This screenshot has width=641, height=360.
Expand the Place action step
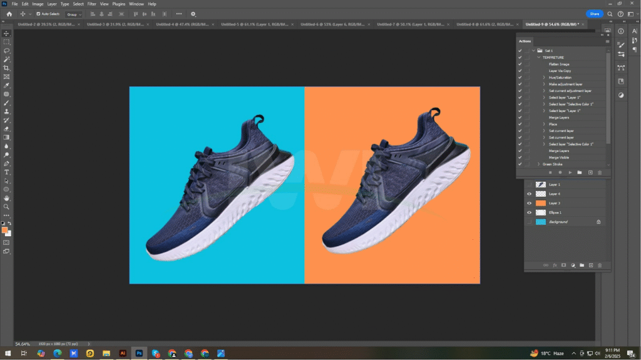tap(544, 124)
